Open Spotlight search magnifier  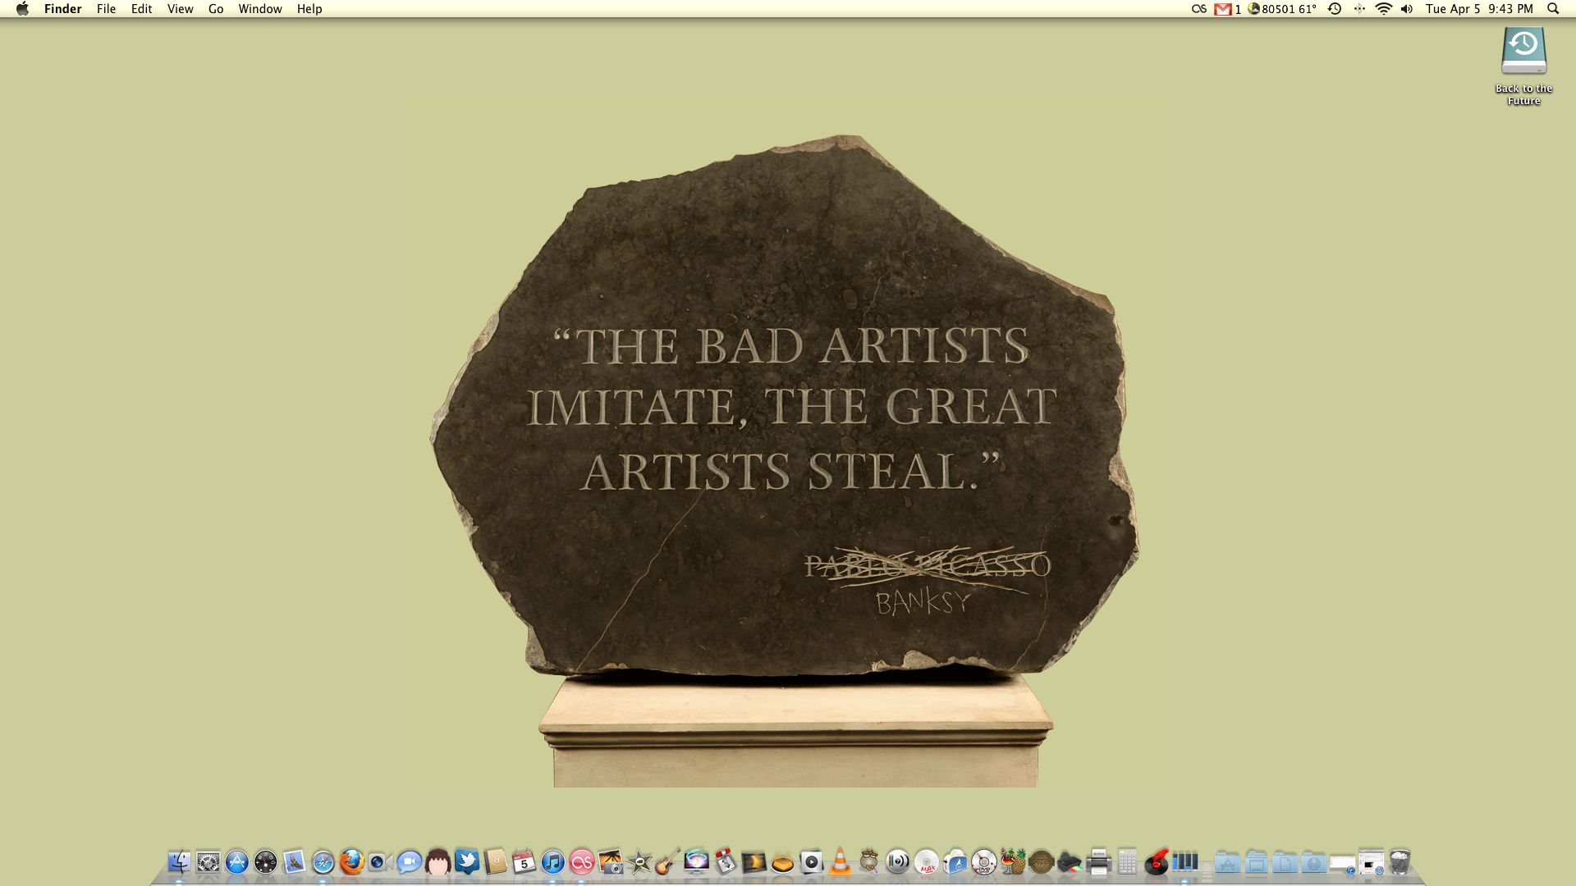click(1552, 9)
